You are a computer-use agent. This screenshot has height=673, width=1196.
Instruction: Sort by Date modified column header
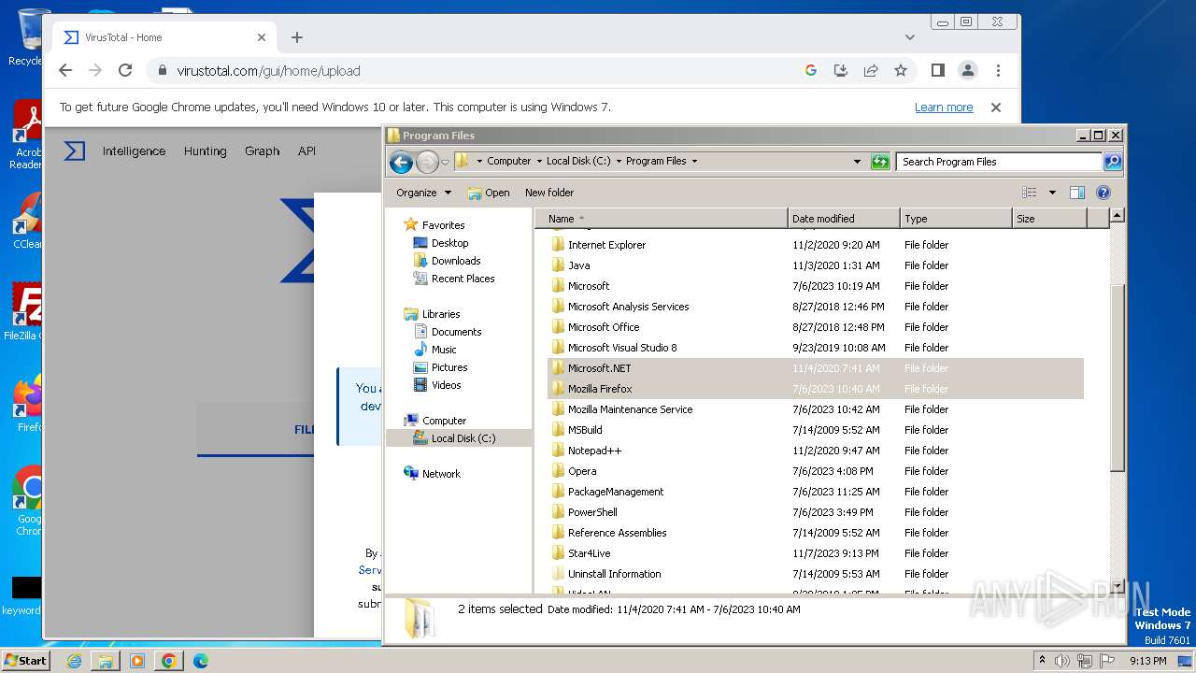tap(844, 219)
